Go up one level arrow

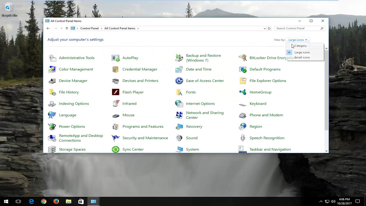coord(67,28)
